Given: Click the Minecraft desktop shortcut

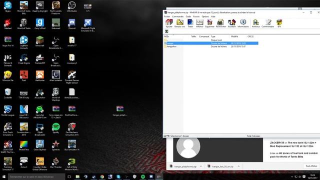Looking at the screenshot, I should pyautogui.click(x=40, y=41).
